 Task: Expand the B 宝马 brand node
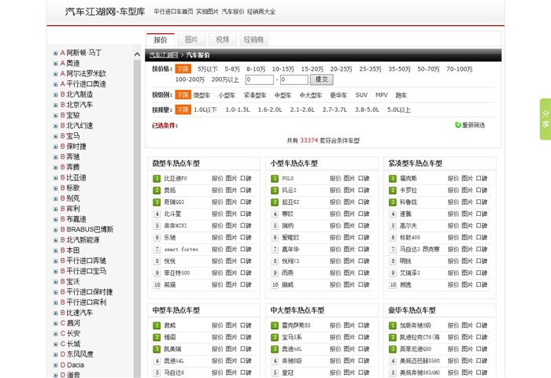[x=56, y=136]
